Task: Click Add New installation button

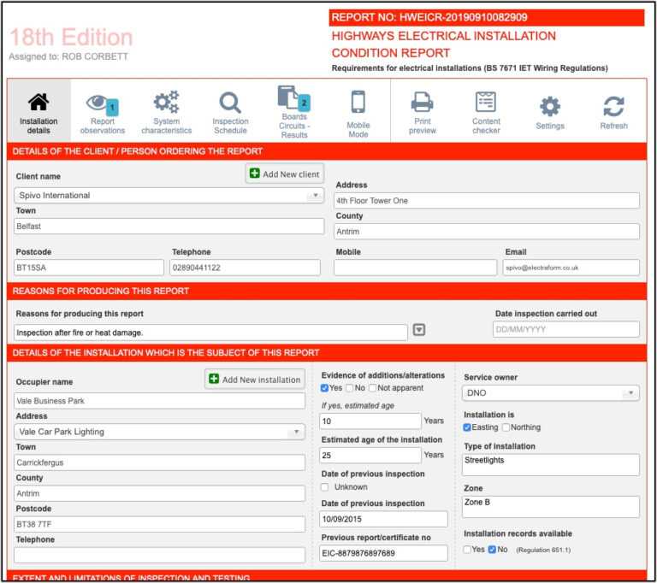Action: pyautogui.click(x=254, y=380)
